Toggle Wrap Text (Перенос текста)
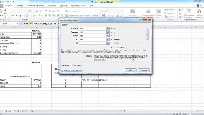The height and width of the screenshot is (115, 204). pyautogui.click(x=74, y=11)
